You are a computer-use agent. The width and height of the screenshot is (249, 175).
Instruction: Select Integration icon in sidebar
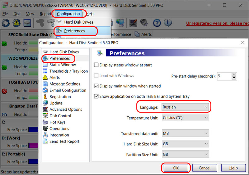45,135
